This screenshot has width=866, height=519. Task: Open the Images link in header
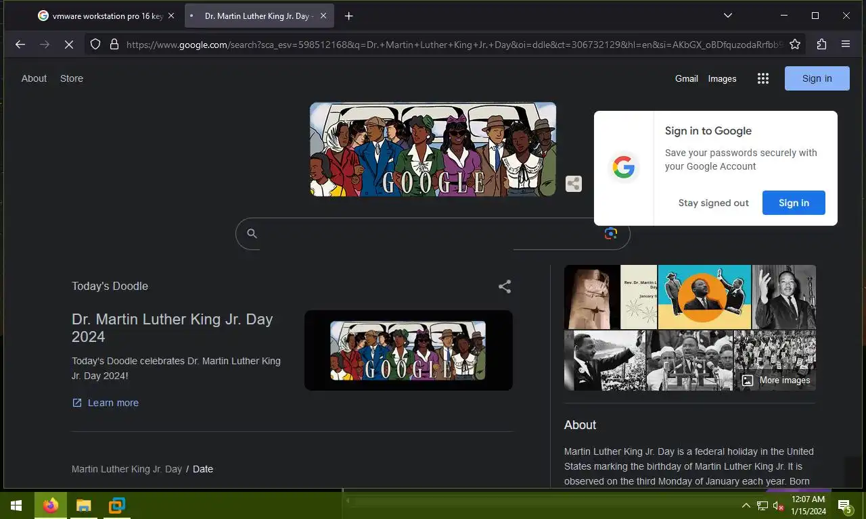722,78
